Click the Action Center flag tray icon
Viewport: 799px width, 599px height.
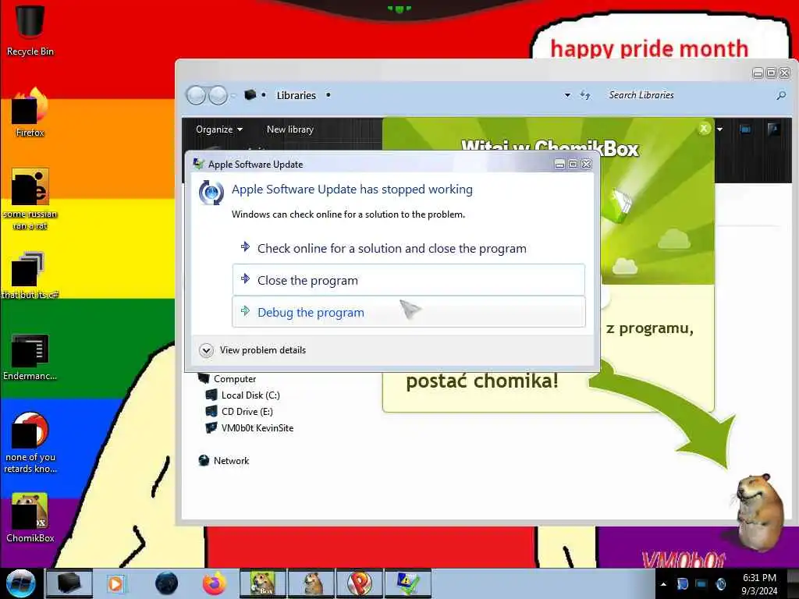pyautogui.click(x=682, y=584)
